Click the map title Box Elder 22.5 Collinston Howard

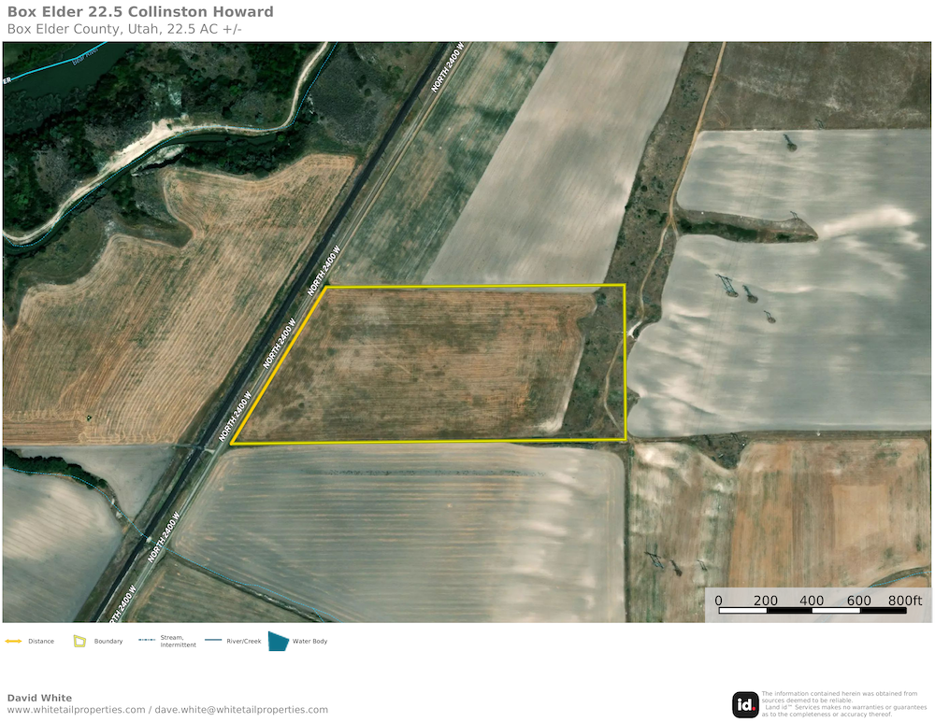140,12
